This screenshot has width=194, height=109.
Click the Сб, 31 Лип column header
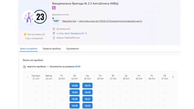(x=165, y=77)
